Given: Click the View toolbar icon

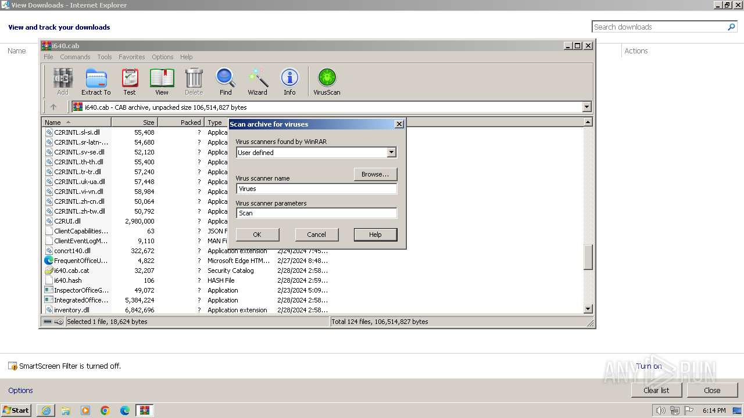Looking at the screenshot, I should point(162,81).
